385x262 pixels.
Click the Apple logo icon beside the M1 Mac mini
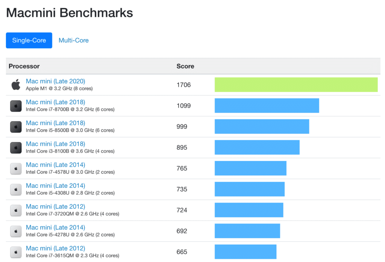tap(16, 85)
